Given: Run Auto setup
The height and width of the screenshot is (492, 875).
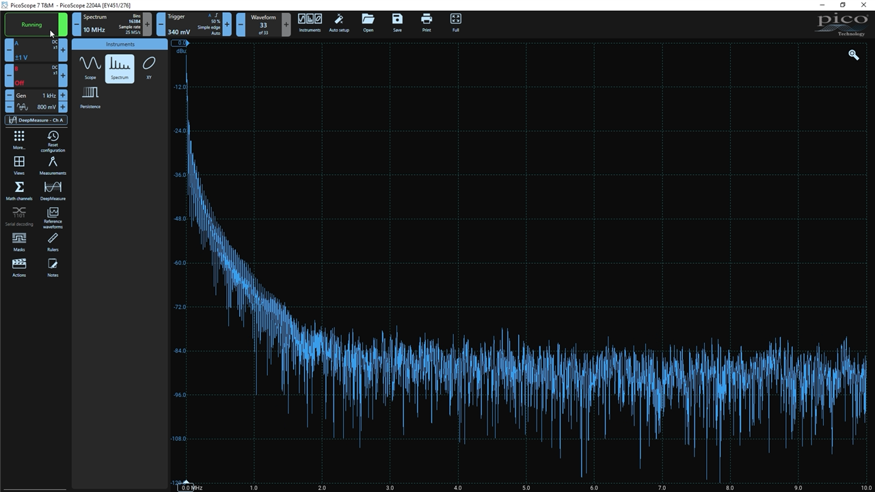Looking at the screenshot, I should 339,23.
